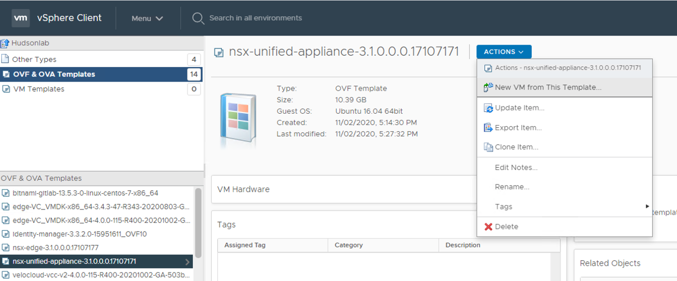Click the templates list vertical scrollbar

coord(198,223)
